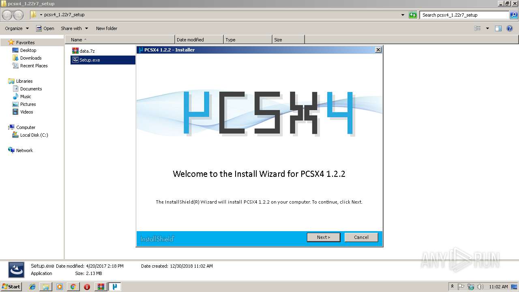519x292 pixels.
Task: Launch Internet Explorer from taskbar
Action: tap(32, 287)
